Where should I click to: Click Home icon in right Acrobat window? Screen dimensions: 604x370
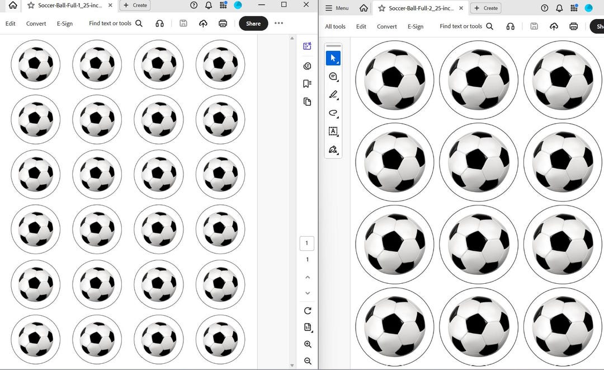[364, 8]
